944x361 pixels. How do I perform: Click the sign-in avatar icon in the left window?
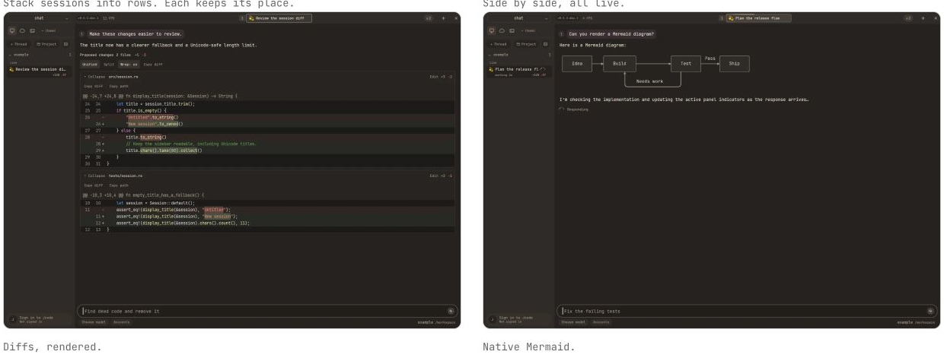13,320
